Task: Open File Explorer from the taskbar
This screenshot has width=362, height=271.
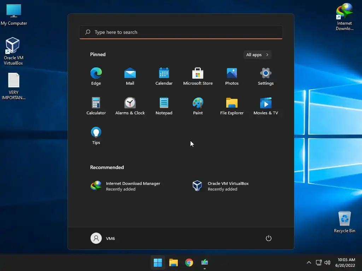Action: (x=173, y=263)
